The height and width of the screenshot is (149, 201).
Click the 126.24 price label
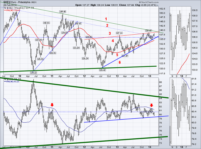tap(85, 58)
